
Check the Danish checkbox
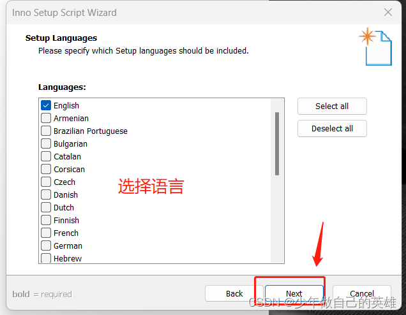[46, 194]
